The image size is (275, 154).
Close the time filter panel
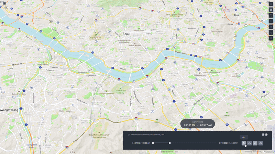coord(266,134)
